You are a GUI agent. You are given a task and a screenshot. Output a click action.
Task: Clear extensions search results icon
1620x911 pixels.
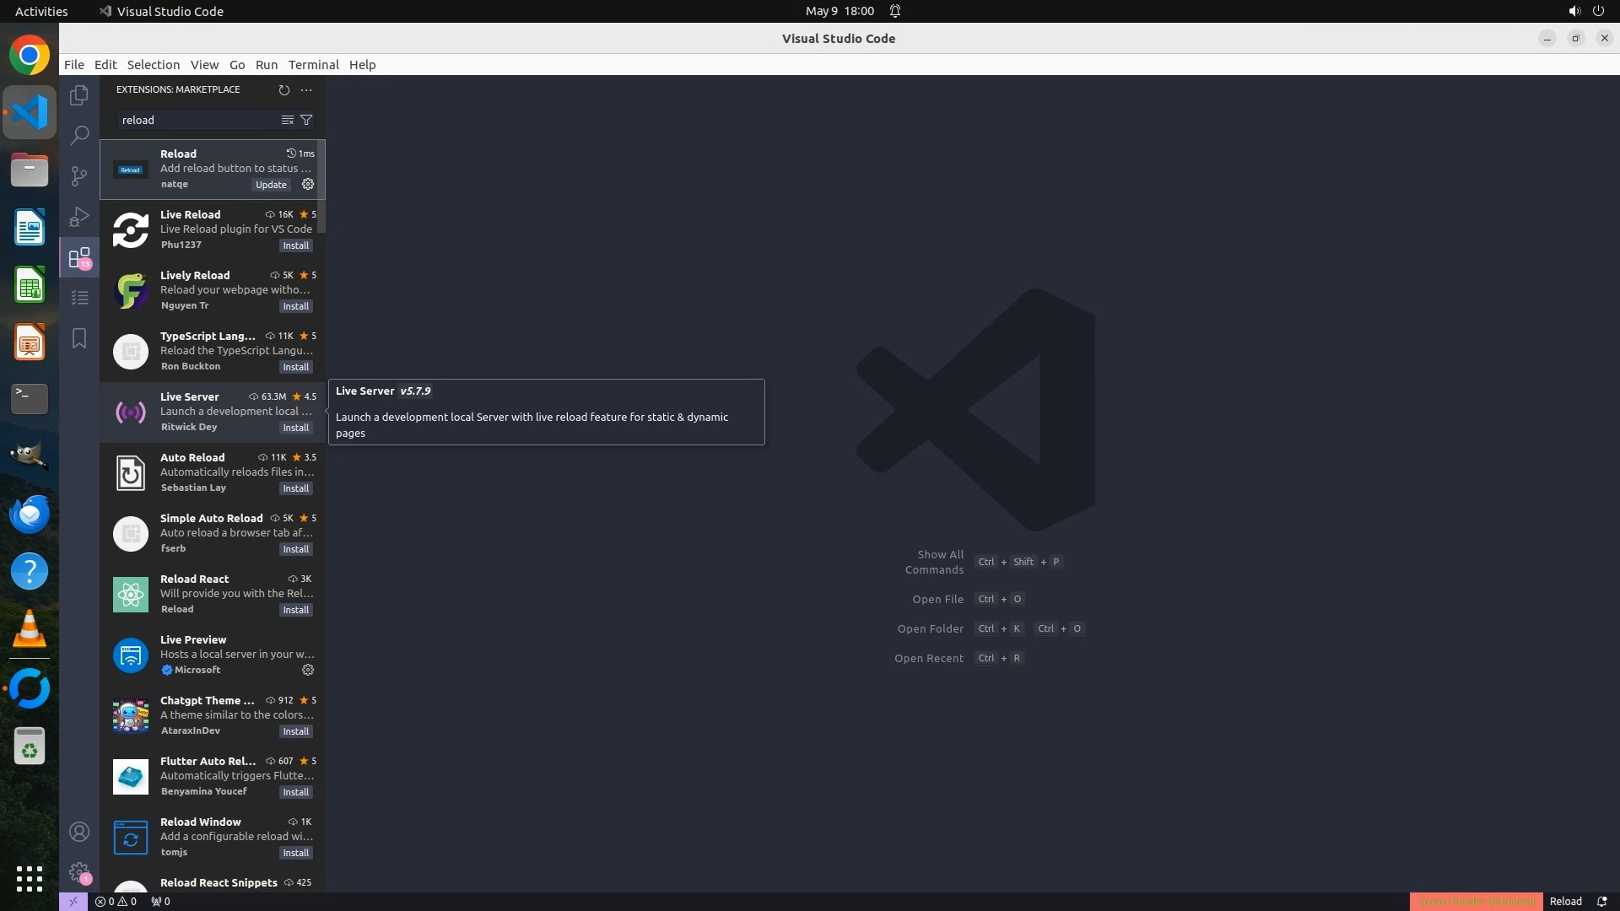pos(288,120)
